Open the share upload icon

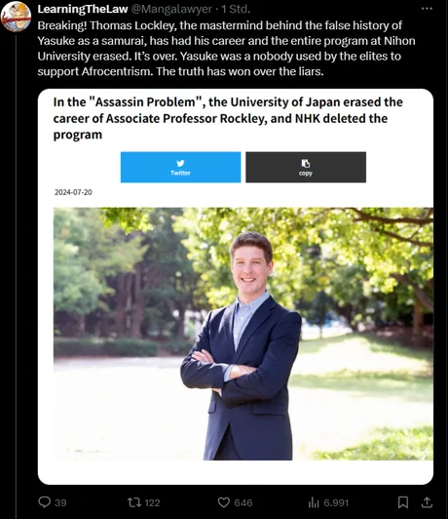click(x=427, y=502)
